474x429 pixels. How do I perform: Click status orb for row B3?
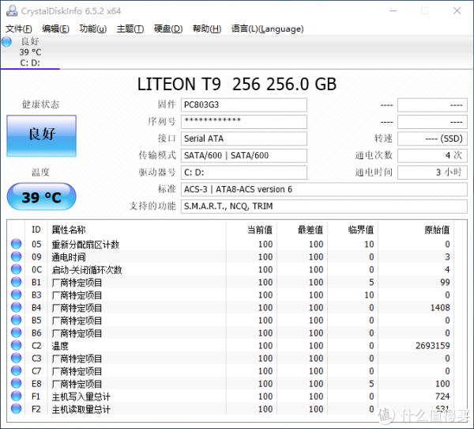click(17, 294)
